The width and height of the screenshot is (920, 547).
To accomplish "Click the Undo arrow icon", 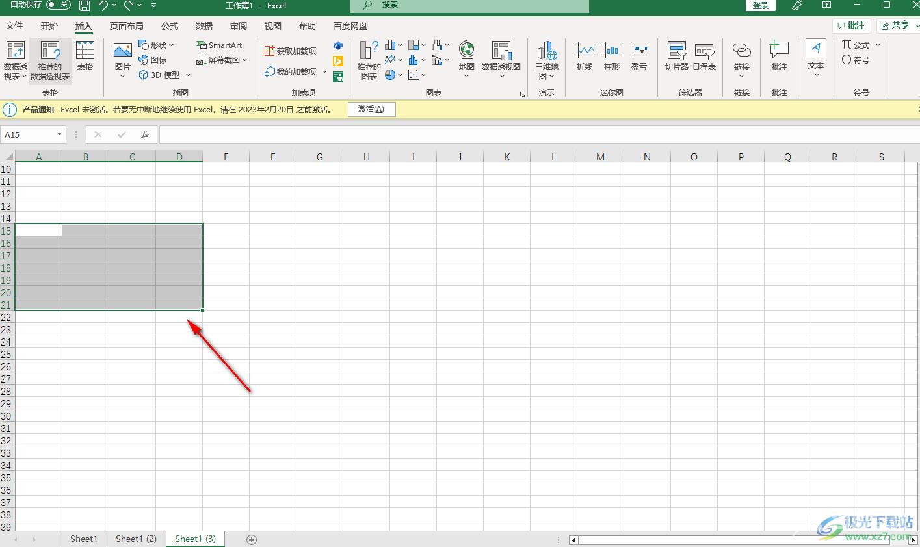I will [103, 5].
